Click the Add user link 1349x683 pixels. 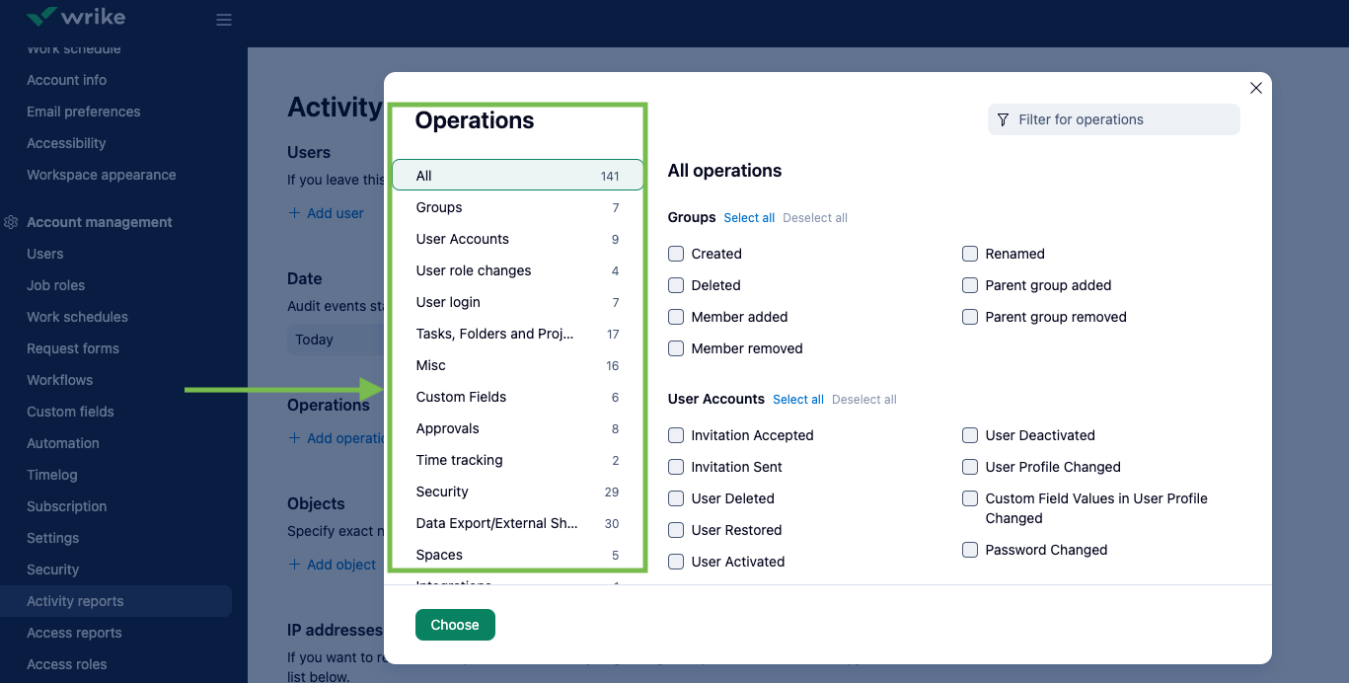coord(336,213)
